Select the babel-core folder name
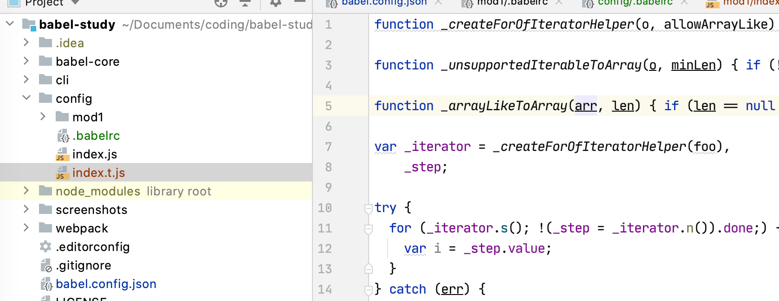Viewport: 779px width, 301px height. (x=87, y=62)
